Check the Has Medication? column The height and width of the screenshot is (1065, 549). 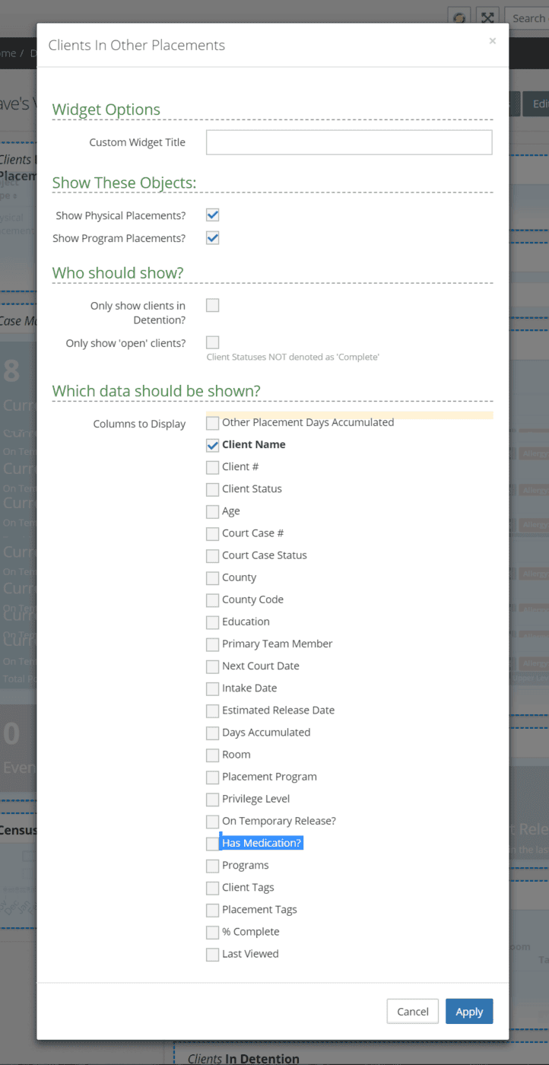coord(213,844)
